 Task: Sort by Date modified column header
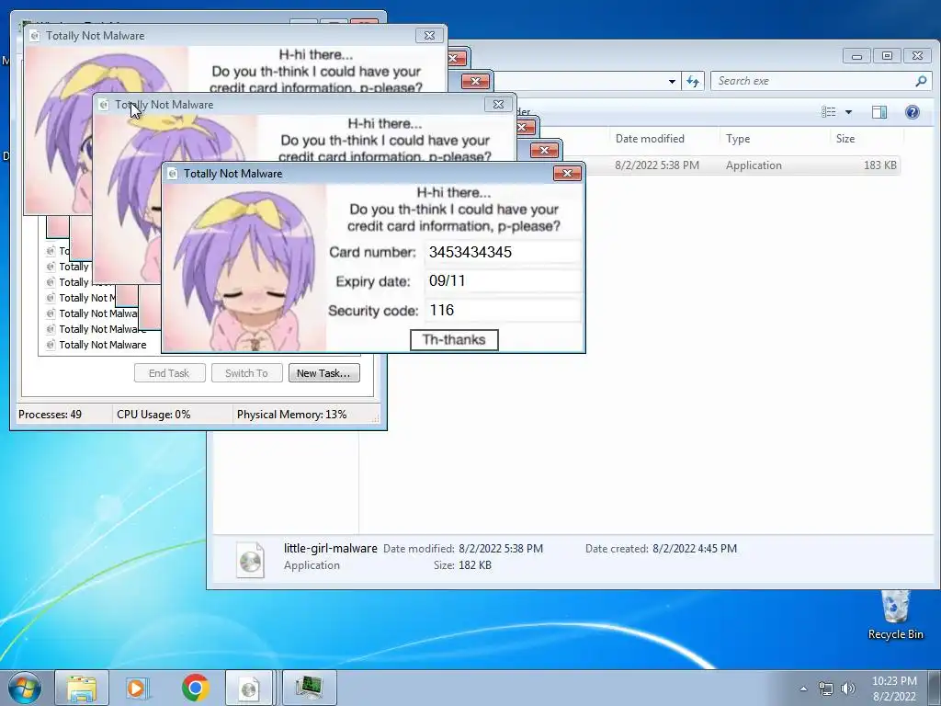650,139
